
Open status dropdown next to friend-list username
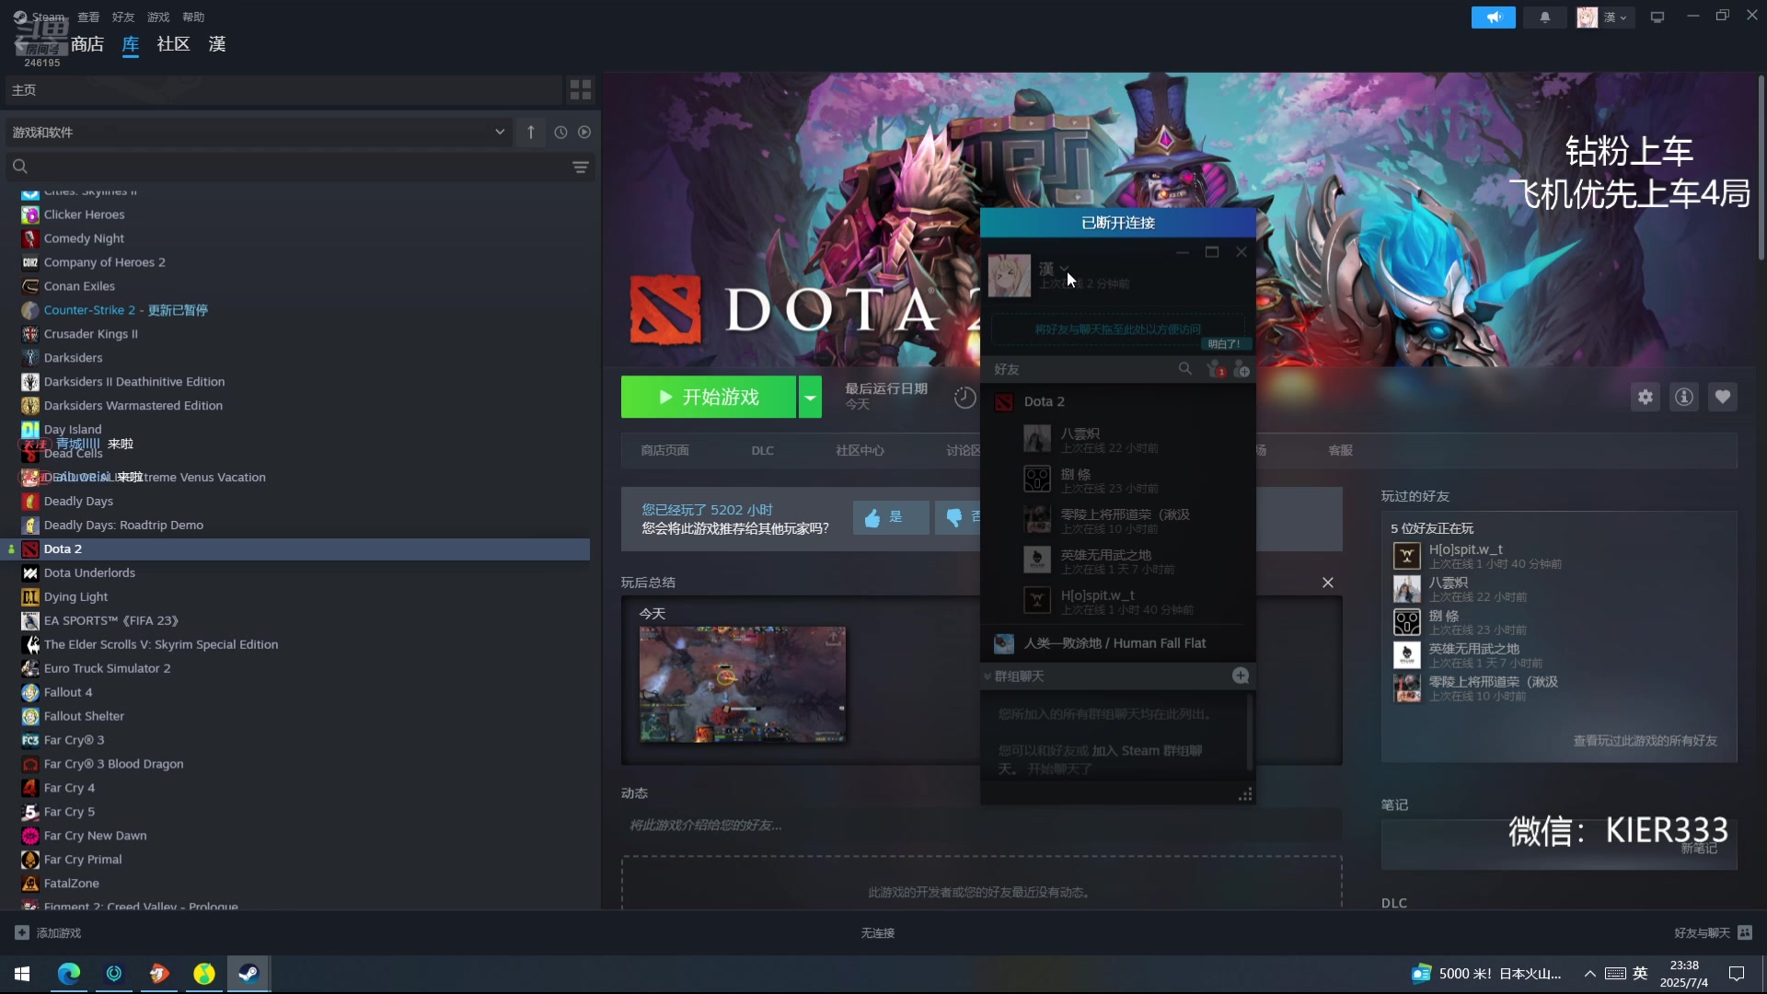coord(1064,268)
